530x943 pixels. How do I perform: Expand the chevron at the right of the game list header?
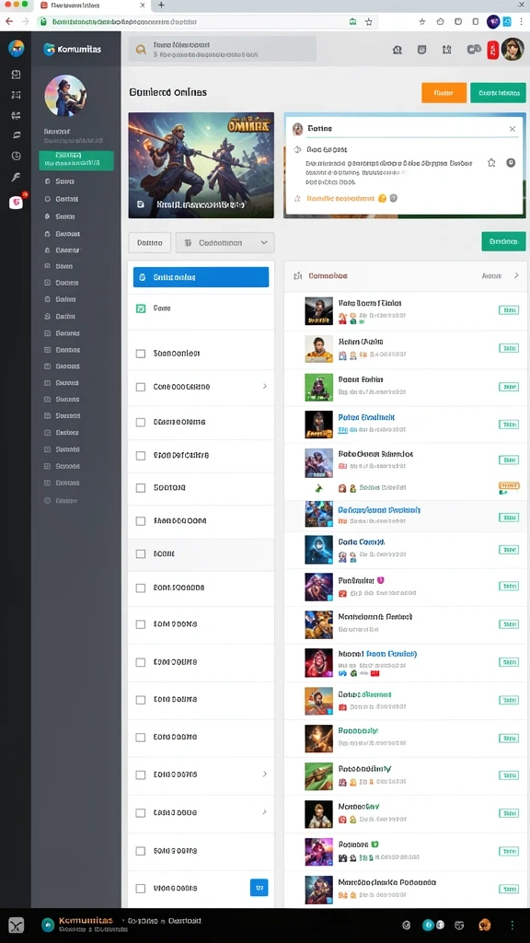tap(515, 275)
